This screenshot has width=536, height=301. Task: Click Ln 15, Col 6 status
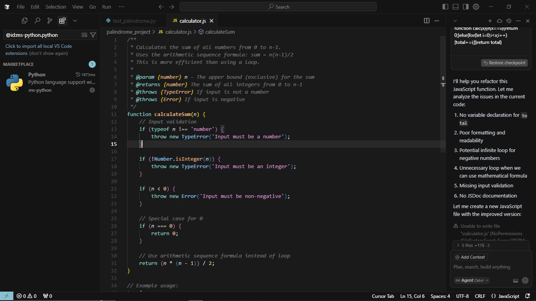[412, 296]
